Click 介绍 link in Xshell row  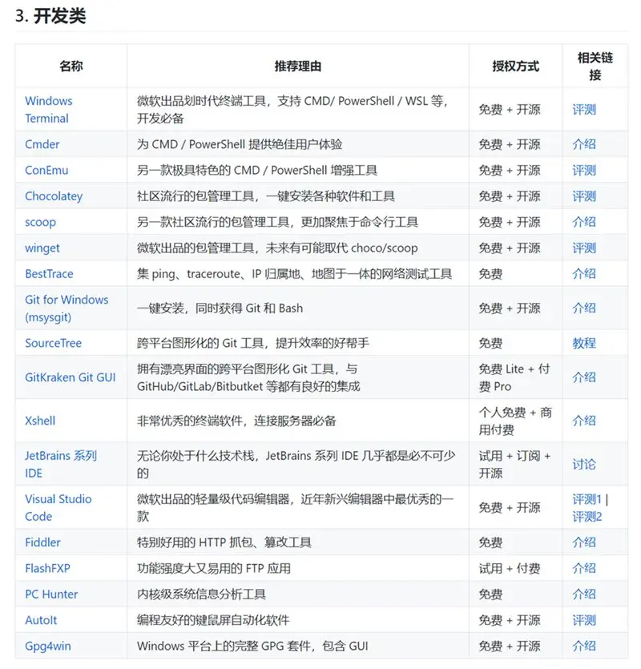tap(584, 421)
